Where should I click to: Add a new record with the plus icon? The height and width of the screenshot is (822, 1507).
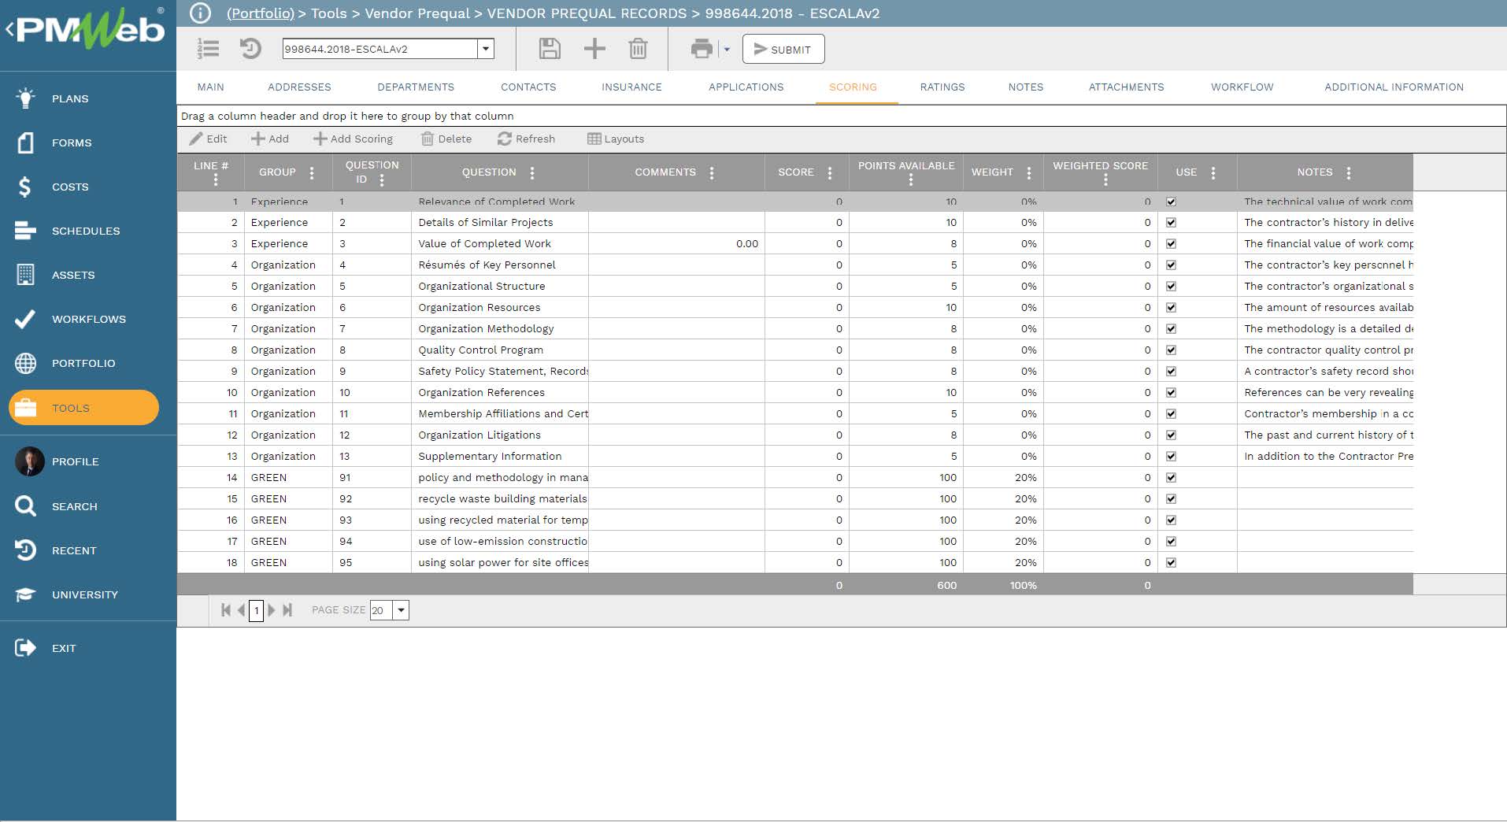tap(594, 49)
